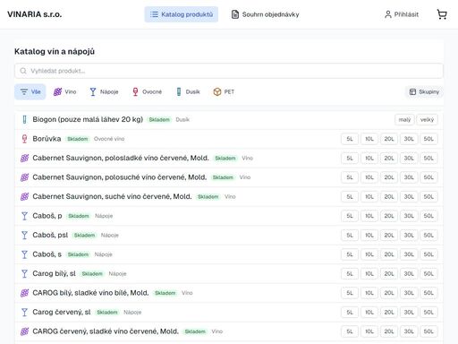Click Katalog vín a nápojů heading
The image size is (458, 344).
(55, 51)
